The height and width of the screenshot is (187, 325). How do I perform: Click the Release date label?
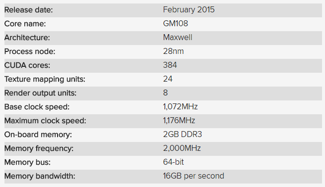[29, 10]
